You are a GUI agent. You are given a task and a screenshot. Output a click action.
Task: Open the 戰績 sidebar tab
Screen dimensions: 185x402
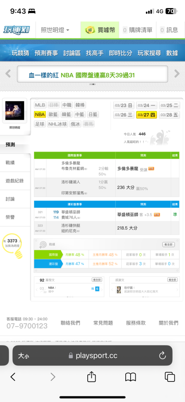[x=15, y=162]
